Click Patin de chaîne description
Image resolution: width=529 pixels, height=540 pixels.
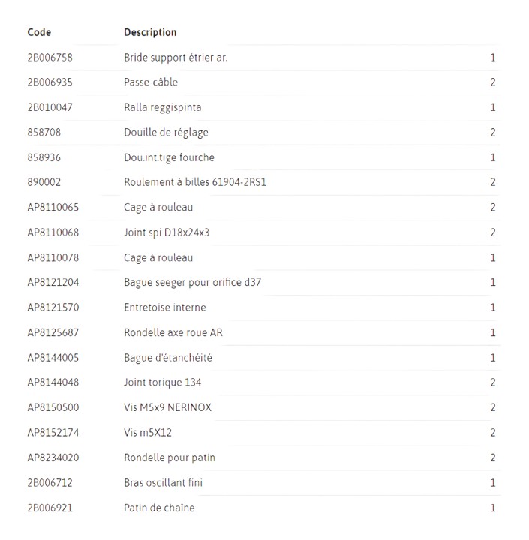click(x=159, y=508)
